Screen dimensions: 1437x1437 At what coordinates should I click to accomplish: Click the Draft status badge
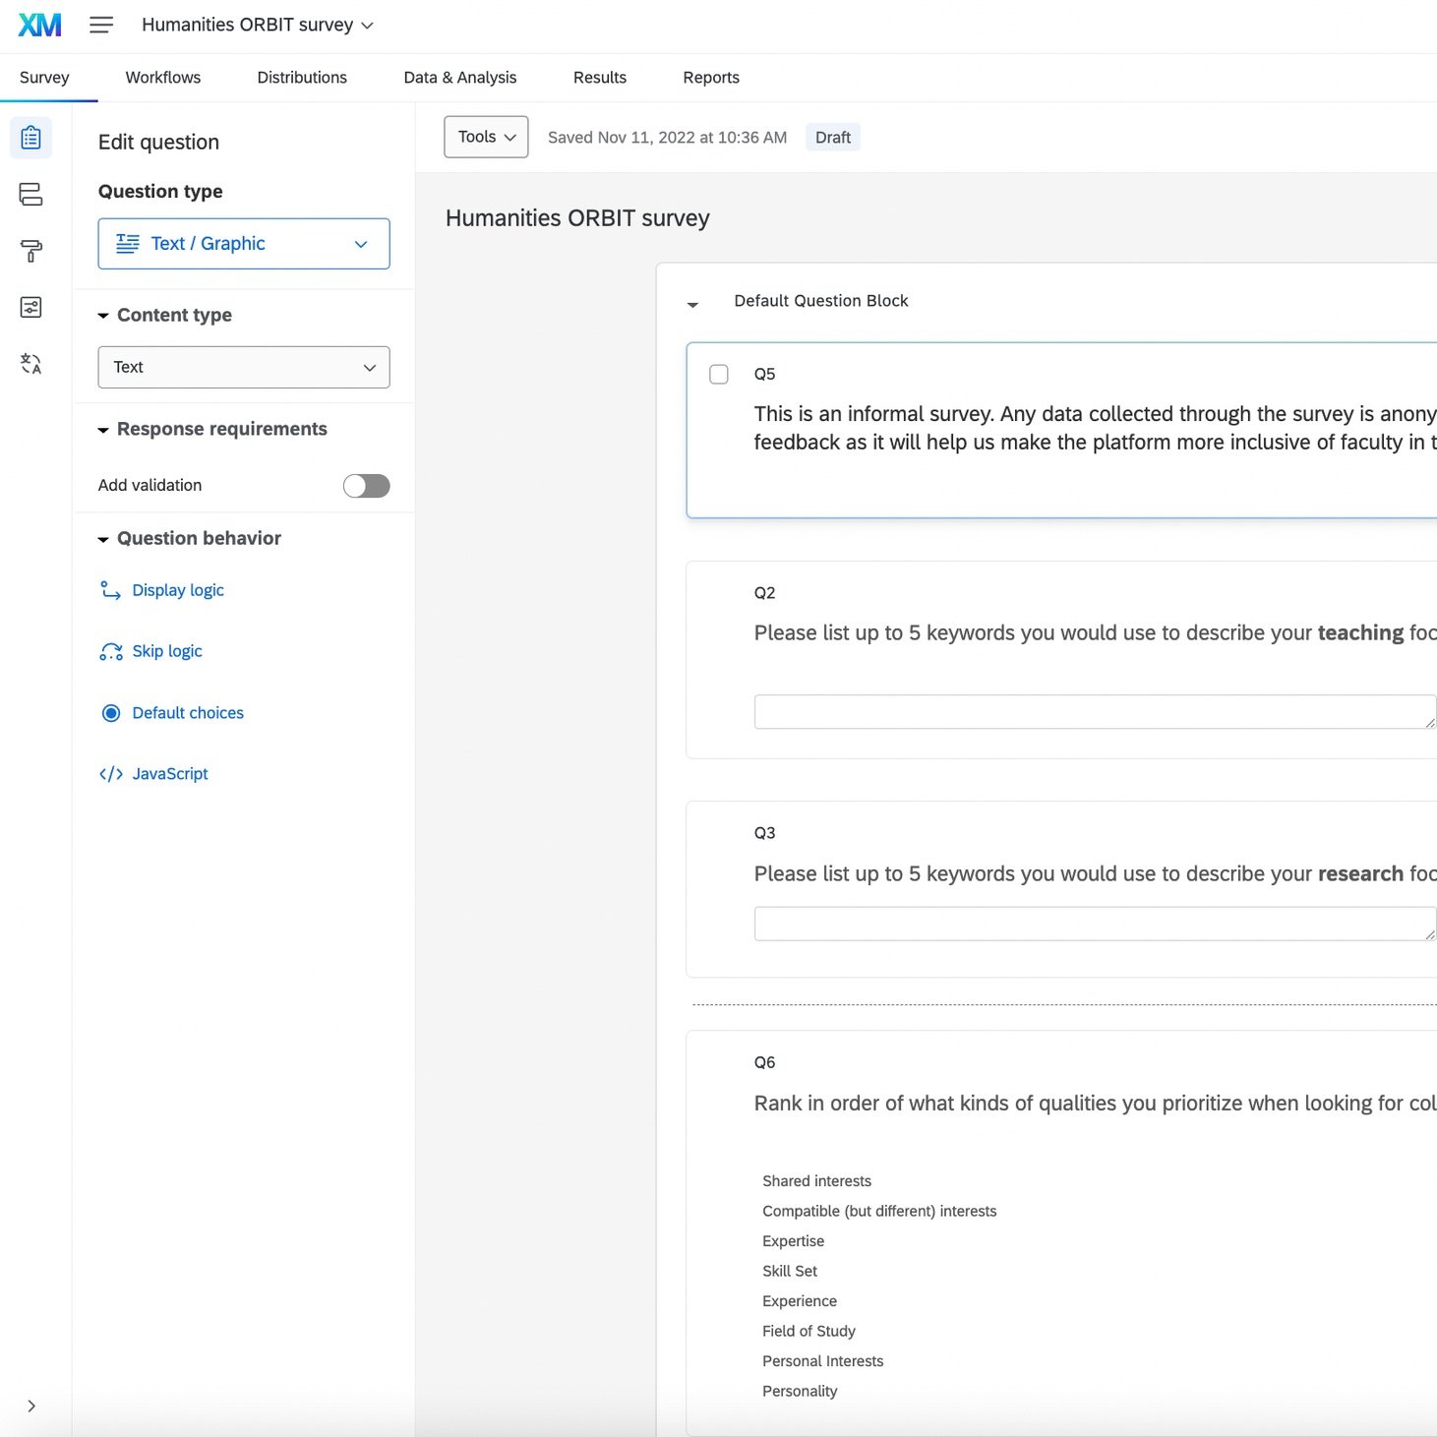coord(833,138)
